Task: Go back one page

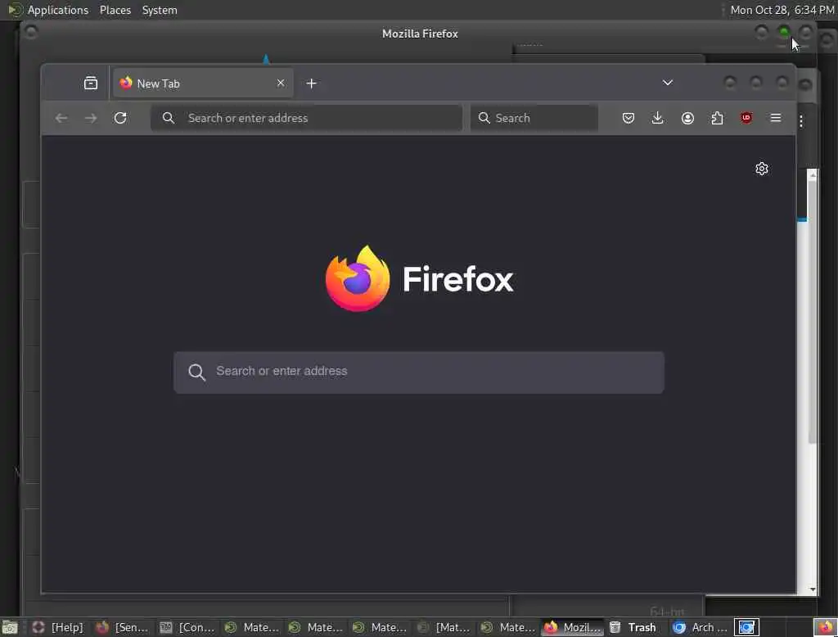Action: pos(61,118)
